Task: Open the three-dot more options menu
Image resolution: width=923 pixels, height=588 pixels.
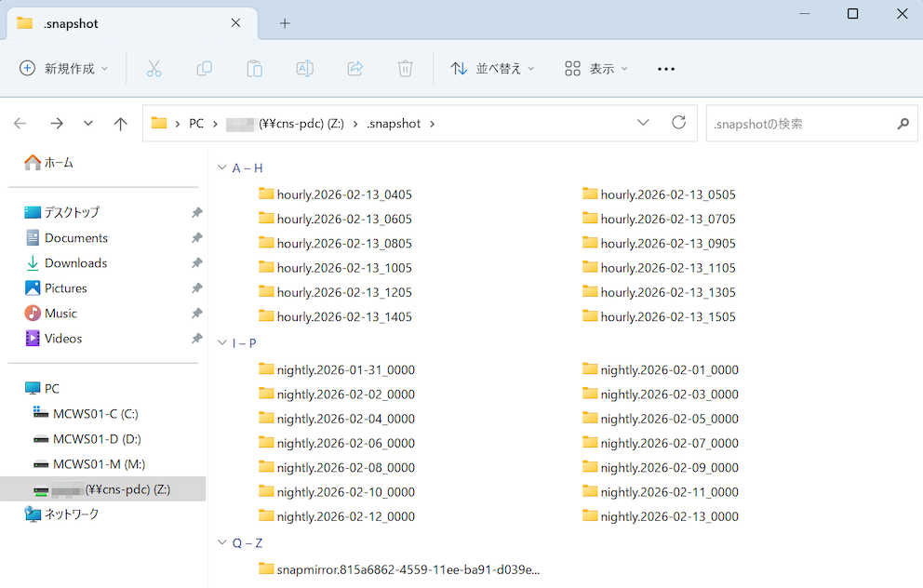Action: click(x=666, y=69)
